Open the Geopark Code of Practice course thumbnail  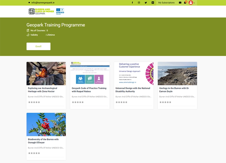(x=90, y=74)
